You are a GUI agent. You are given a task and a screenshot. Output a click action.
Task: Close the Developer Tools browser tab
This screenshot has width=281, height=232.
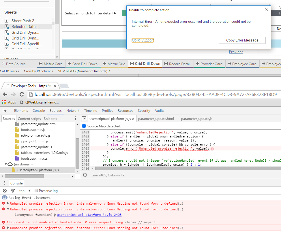click(x=55, y=86)
